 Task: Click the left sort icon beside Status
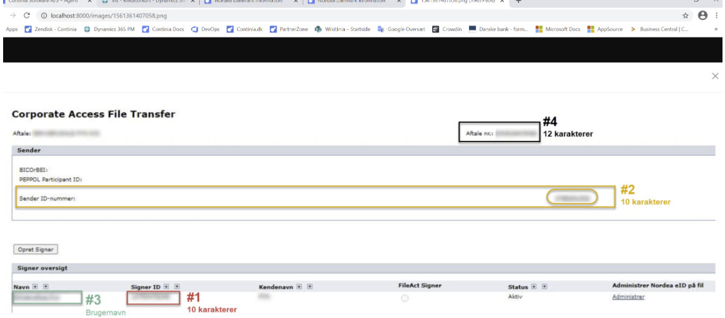tap(533, 287)
